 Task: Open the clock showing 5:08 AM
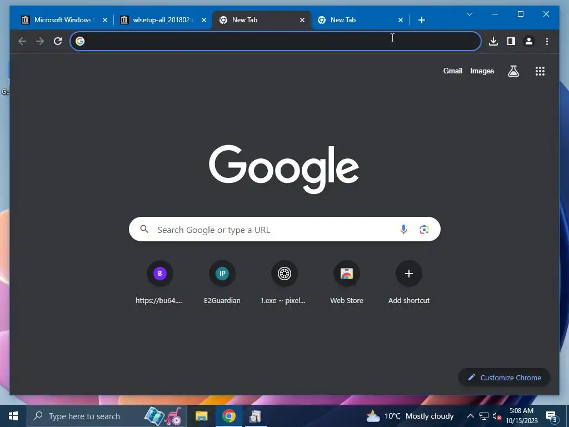[x=522, y=416]
